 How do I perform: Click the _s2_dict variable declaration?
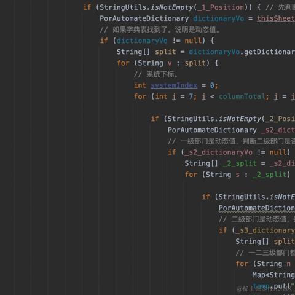pos(278,130)
